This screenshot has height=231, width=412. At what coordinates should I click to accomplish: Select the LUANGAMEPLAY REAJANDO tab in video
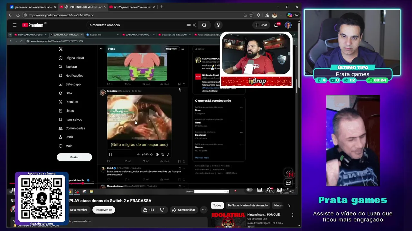(x=138, y=35)
